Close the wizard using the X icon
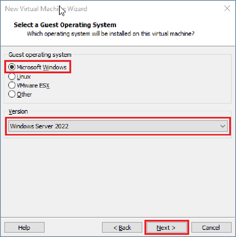Image resolution: width=236 pixels, height=237 pixels. (227, 9)
